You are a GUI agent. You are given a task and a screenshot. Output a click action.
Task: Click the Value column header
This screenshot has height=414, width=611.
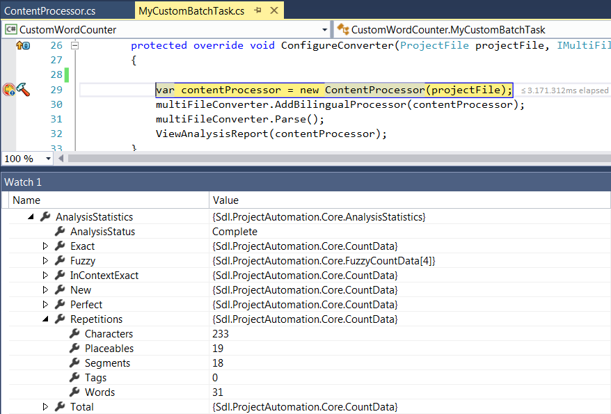(x=225, y=200)
